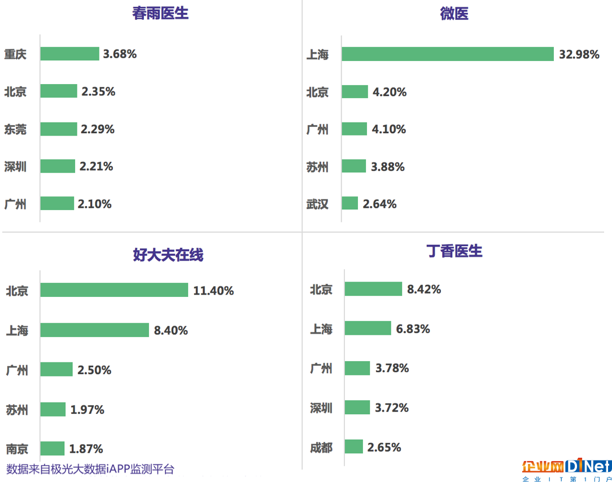Click the 6.83% value label
Viewport: 612px width, 482px height.
pyautogui.click(x=413, y=329)
